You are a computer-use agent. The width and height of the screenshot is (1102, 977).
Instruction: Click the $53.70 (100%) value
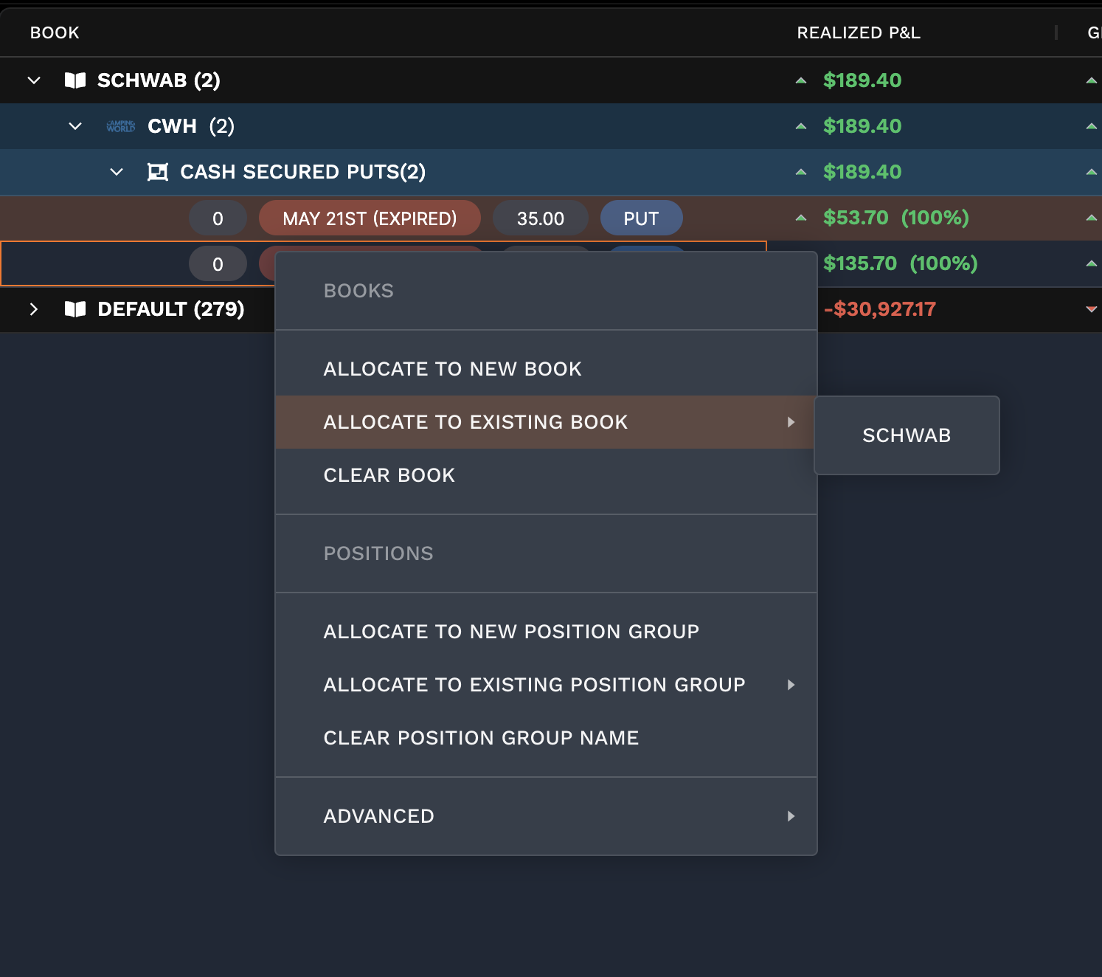(x=896, y=218)
